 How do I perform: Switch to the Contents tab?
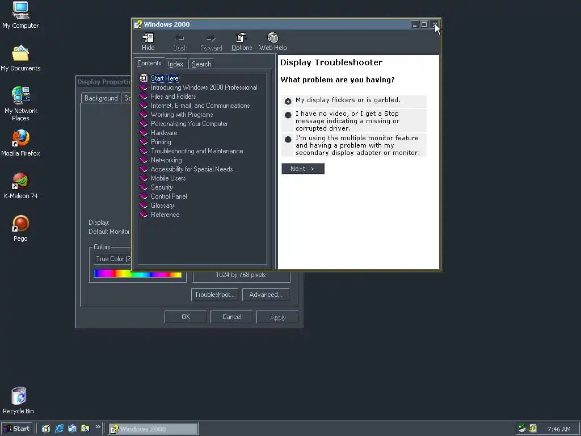click(x=149, y=63)
